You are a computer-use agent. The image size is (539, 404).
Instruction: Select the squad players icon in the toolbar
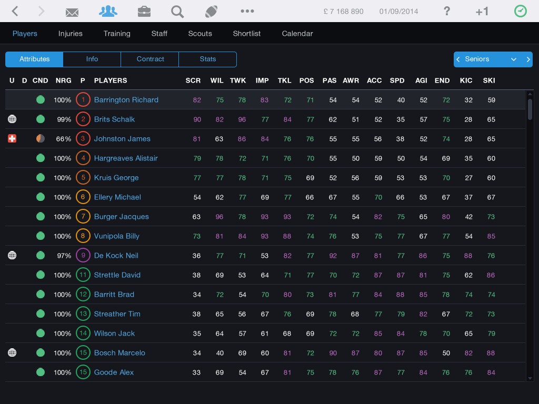tap(108, 11)
